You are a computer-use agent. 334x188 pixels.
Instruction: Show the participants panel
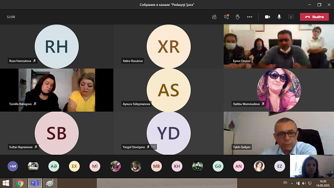click(x=214, y=17)
